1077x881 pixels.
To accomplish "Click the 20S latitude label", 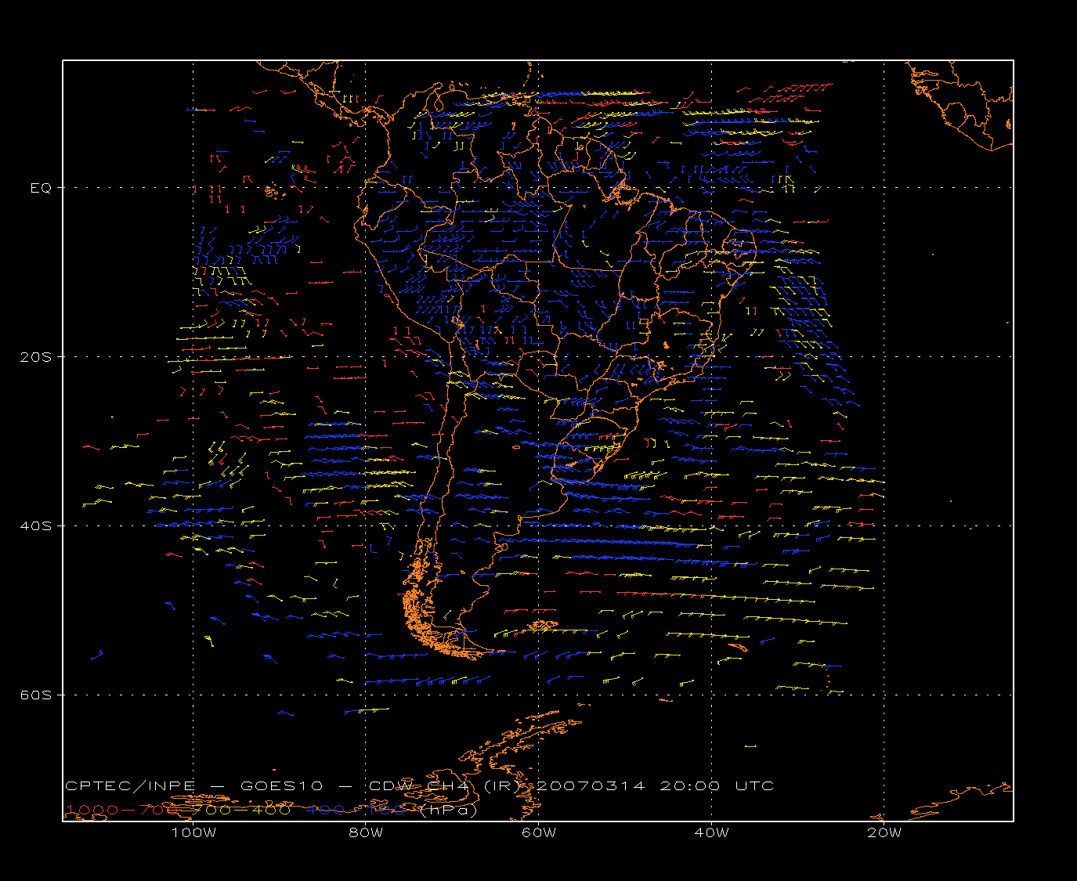I will 35,356.
